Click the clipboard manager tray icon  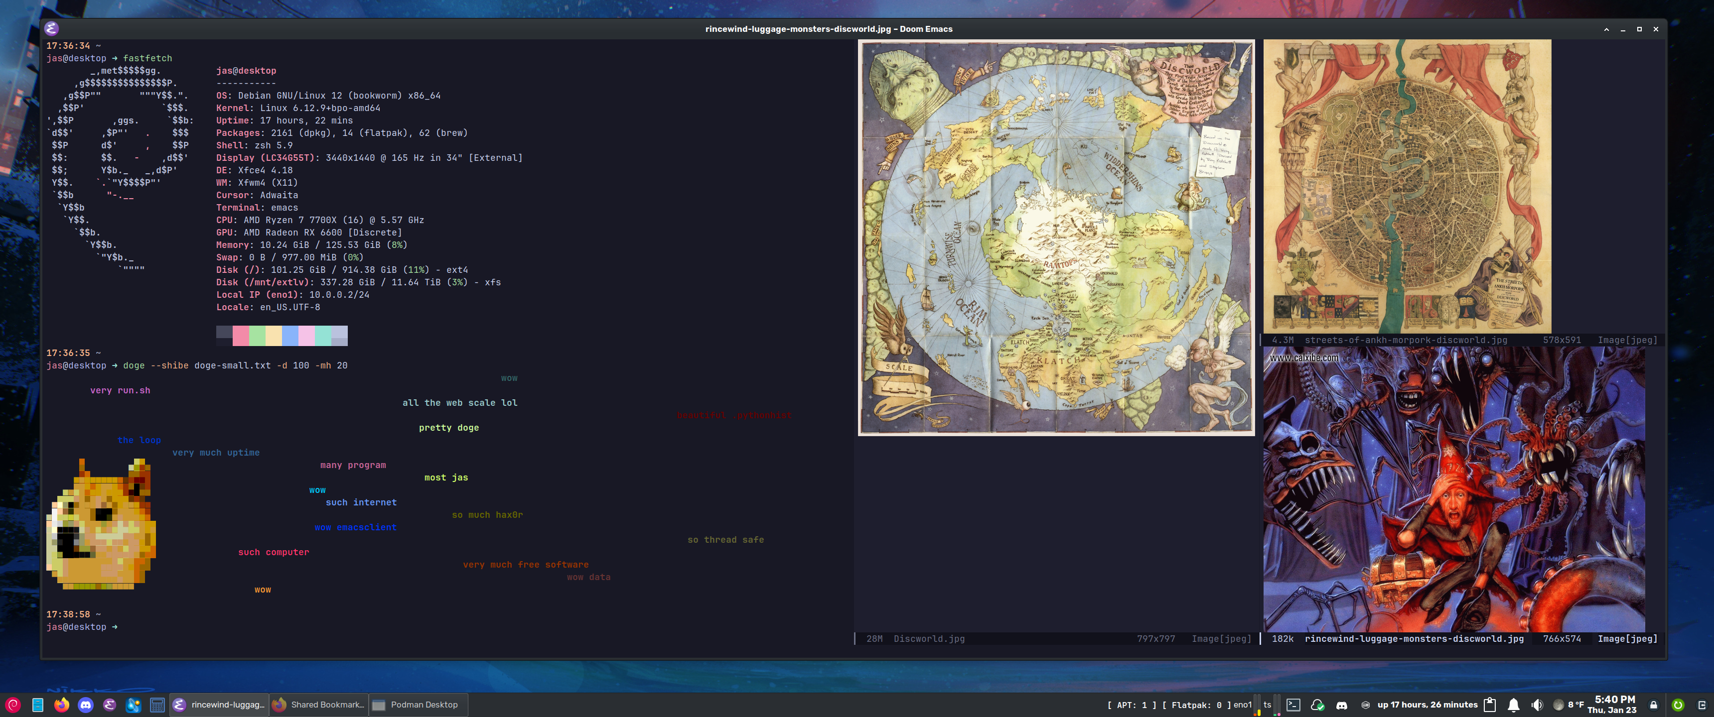click(1490, 705)
